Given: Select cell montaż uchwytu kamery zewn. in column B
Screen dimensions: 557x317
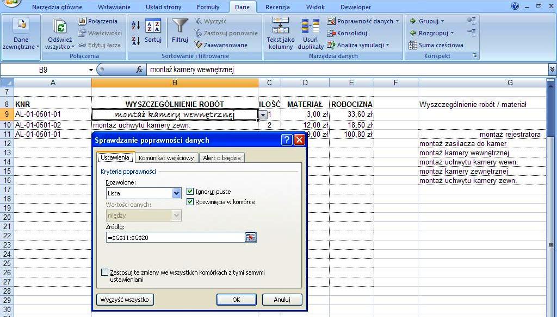Looking at the screenshot, I should click(x=175, y=125).
